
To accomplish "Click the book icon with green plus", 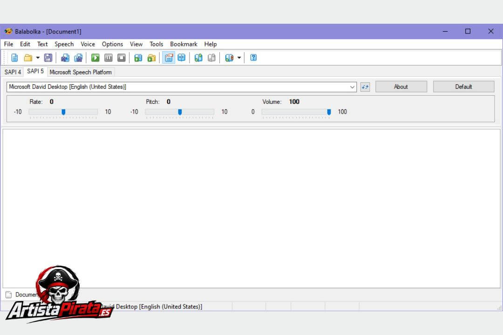I will pyautogui.click(x=198, y=58).
